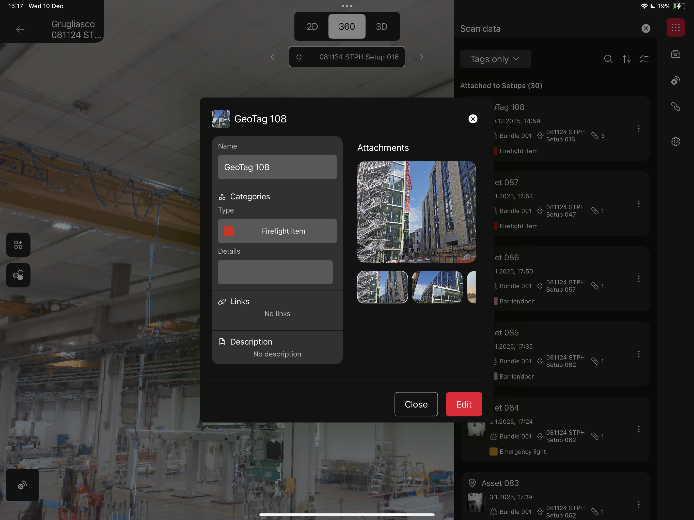The image size is (694, 520).
Task: Open the red grid panel icon
Action: (675, 28)
